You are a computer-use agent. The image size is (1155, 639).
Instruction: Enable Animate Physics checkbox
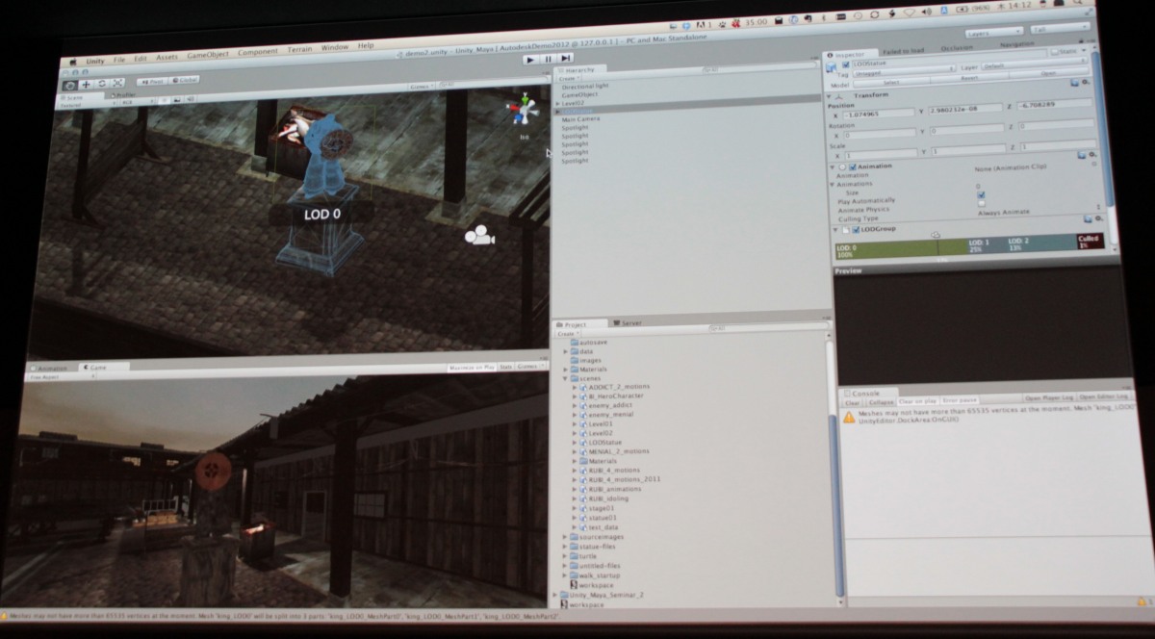click(x=981, y=203)
